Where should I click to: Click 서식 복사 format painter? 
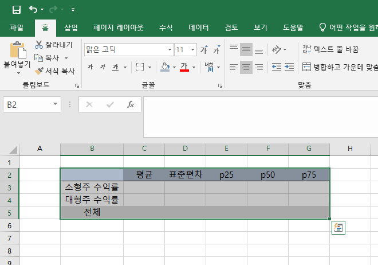55,71
